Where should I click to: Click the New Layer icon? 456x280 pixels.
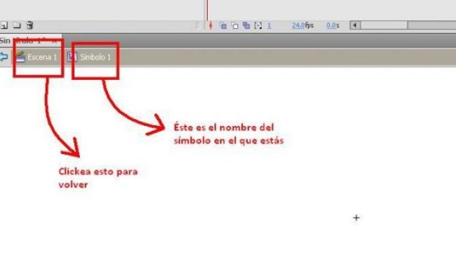pos(4,25)
